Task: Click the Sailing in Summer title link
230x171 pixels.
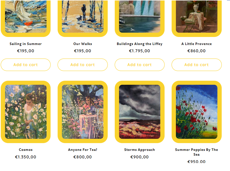Action: (26, 44)
